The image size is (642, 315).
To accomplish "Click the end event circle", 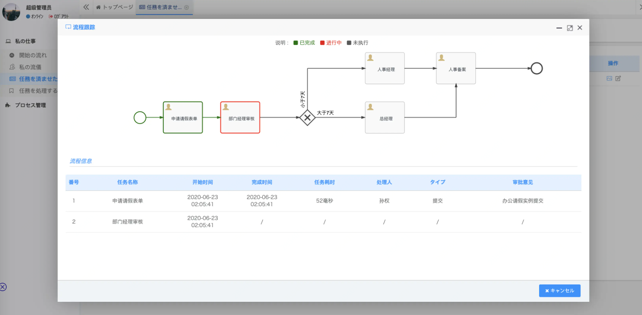I will coord(536,68).
